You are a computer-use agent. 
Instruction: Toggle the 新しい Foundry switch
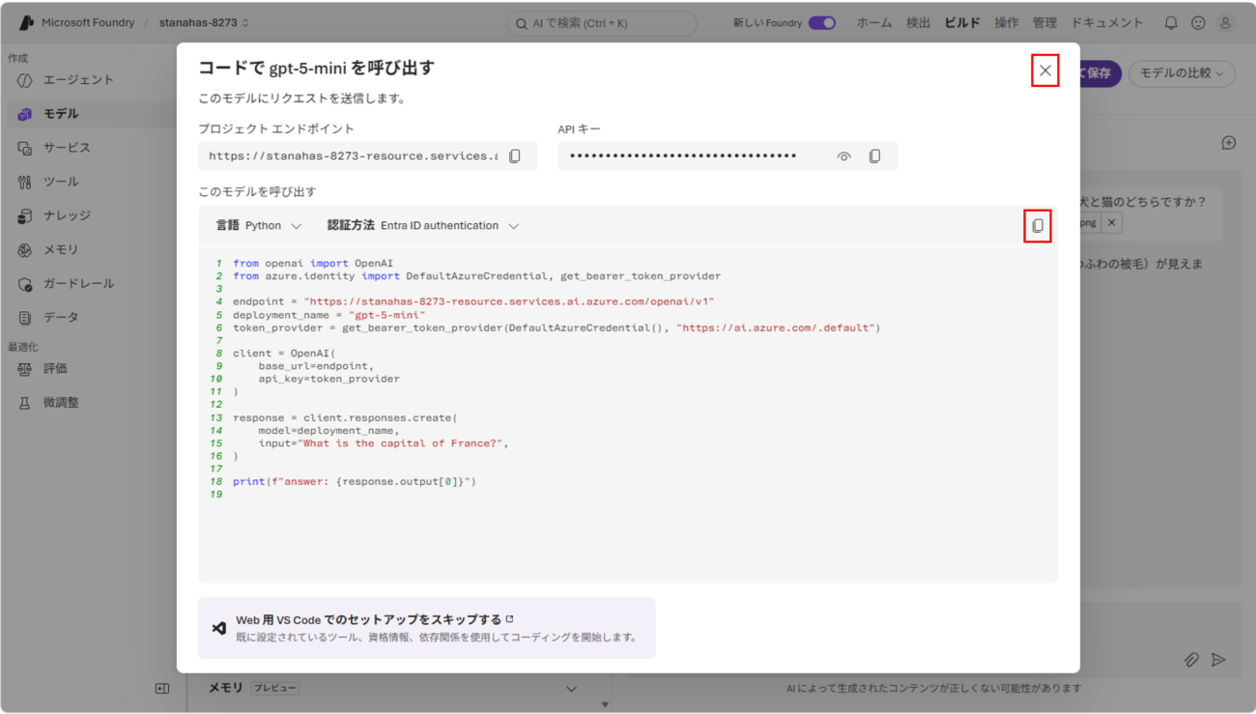(822, 23)
